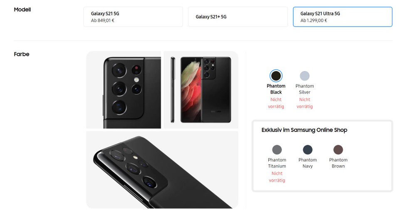Click the Phantom Titanium label text

pyautogui.click(x=277, y=163)
